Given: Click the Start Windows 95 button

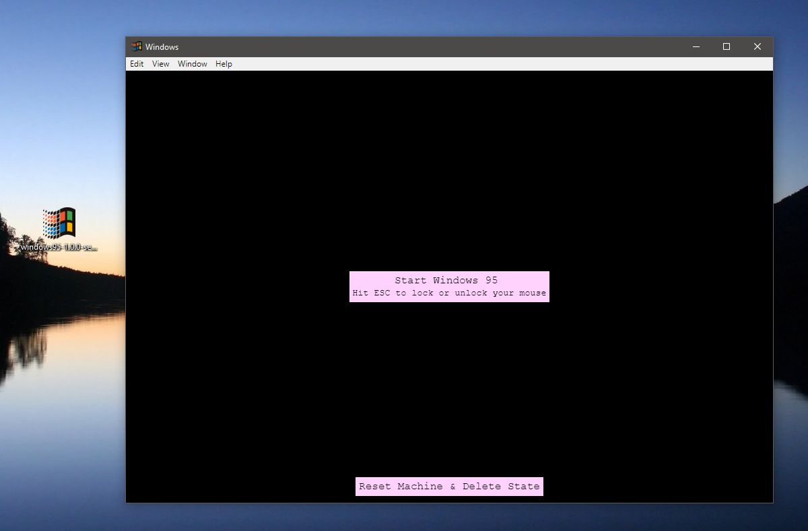Looking at the screenshot, I should (449, 287).
